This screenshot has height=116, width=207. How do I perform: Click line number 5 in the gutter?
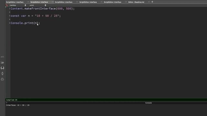coord(9,23)
